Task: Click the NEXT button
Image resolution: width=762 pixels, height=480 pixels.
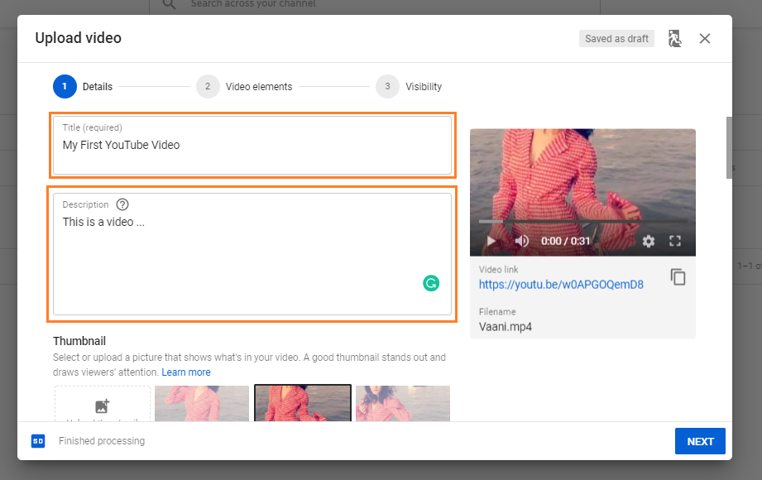Action: [x=700, y=441]
